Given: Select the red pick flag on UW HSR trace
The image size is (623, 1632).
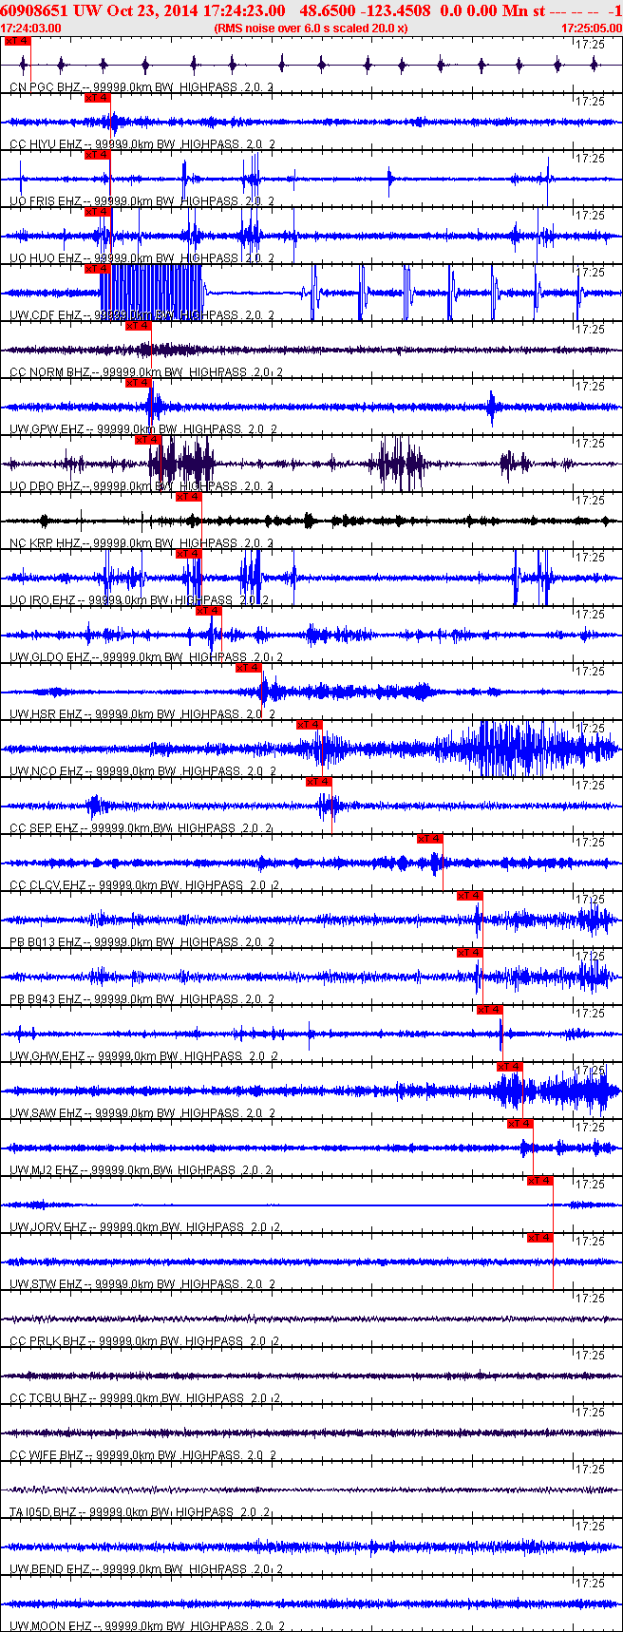Looking at the screenshot, I should [249, 668].
